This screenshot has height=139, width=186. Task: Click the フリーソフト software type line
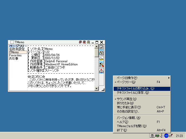point(43,71)
